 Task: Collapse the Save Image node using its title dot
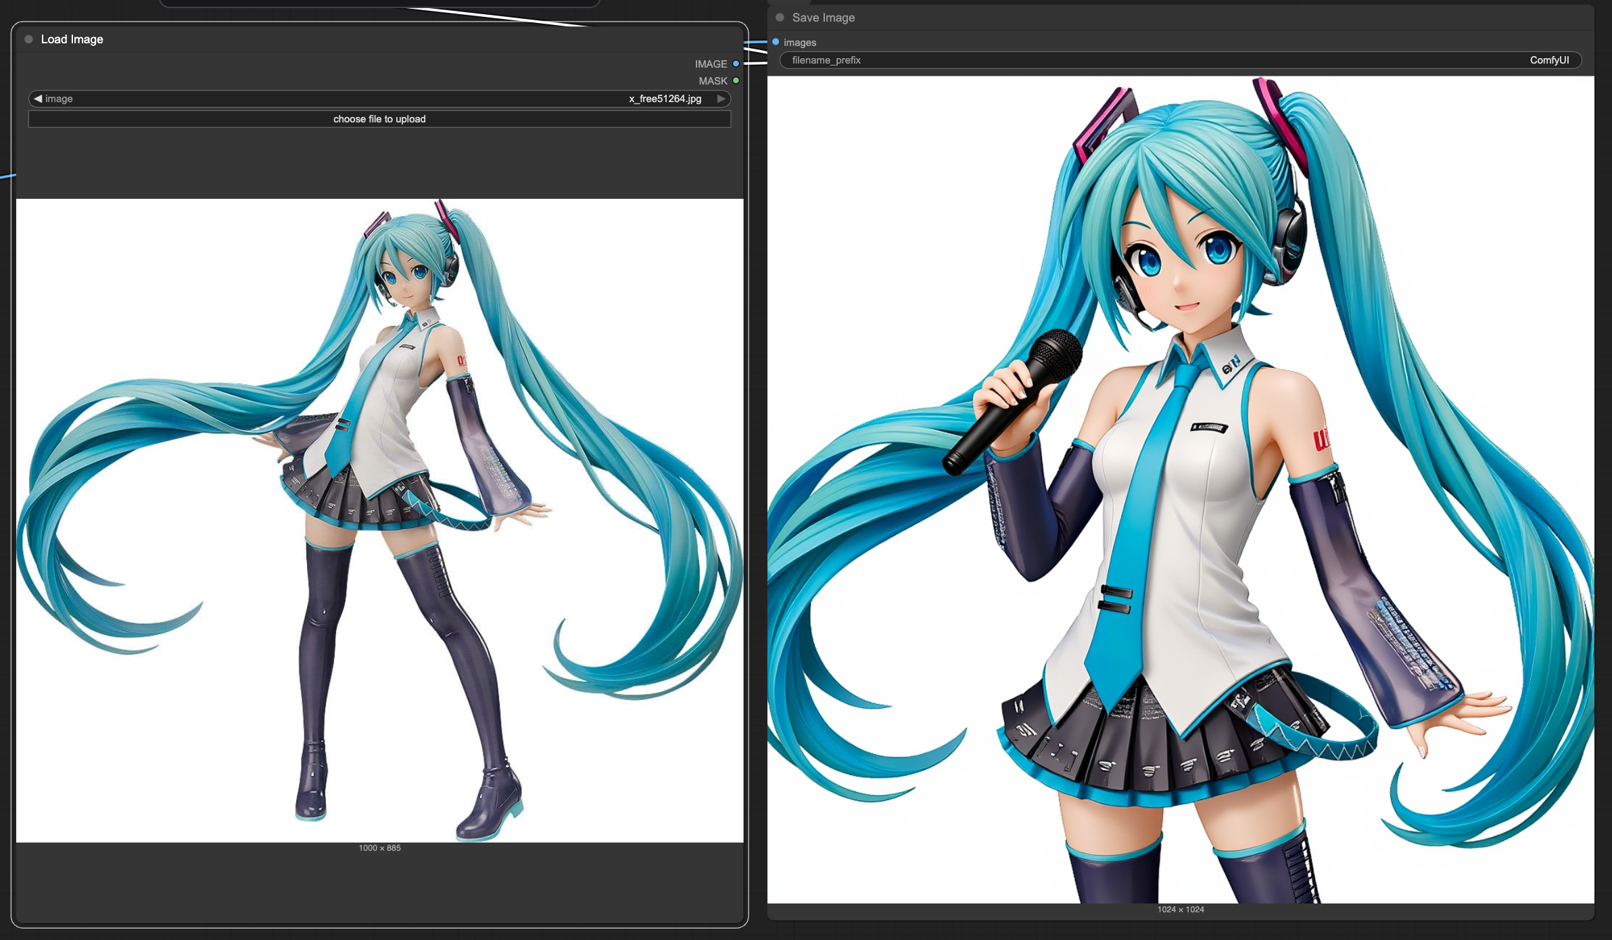coord(780,18)
